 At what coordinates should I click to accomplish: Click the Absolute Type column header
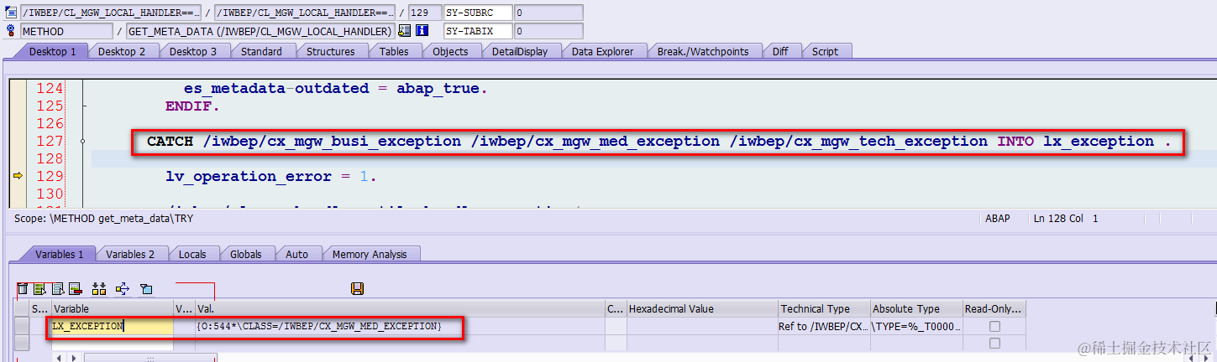coord(916,308)
